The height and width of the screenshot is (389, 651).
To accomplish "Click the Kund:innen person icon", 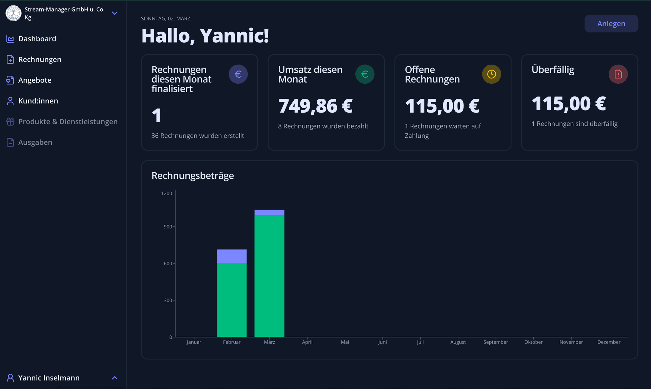I will [10, 101].
